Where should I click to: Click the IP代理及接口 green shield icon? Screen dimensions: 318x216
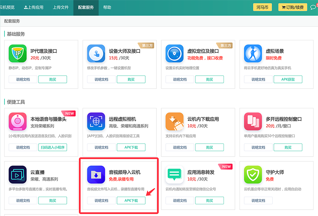click(x=17, y=53)
